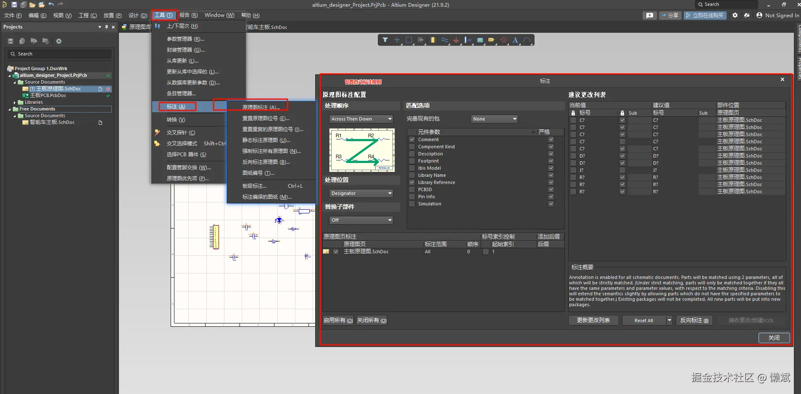Enable the Ibis Model parameter checkbox
Screen dimensions: 801x394
(x=412, y=168)
